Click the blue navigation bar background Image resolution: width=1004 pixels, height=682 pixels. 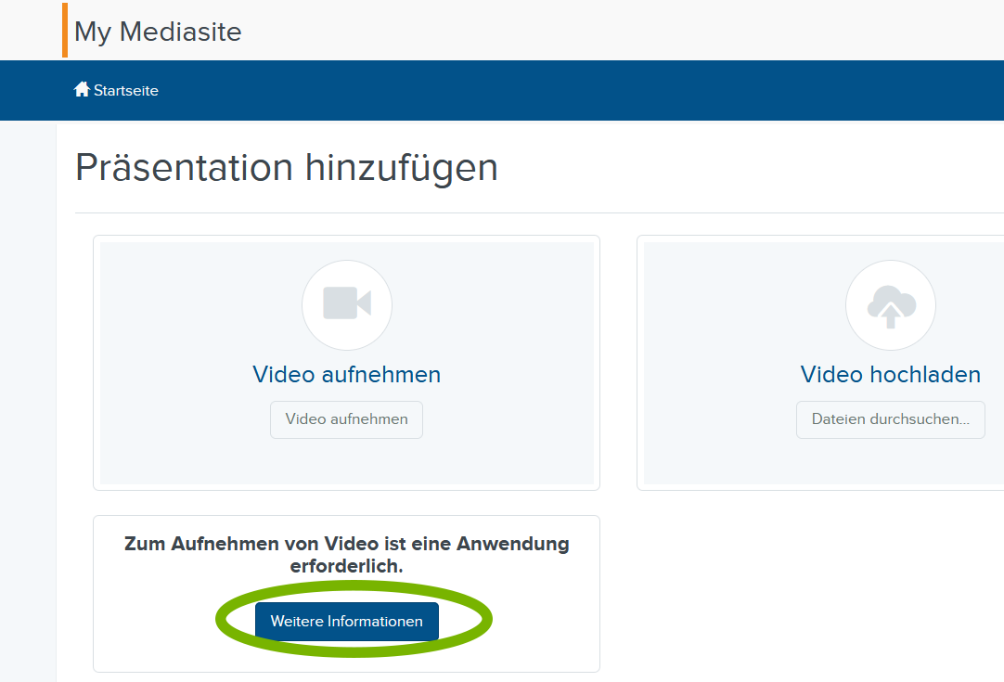point(557,90)
